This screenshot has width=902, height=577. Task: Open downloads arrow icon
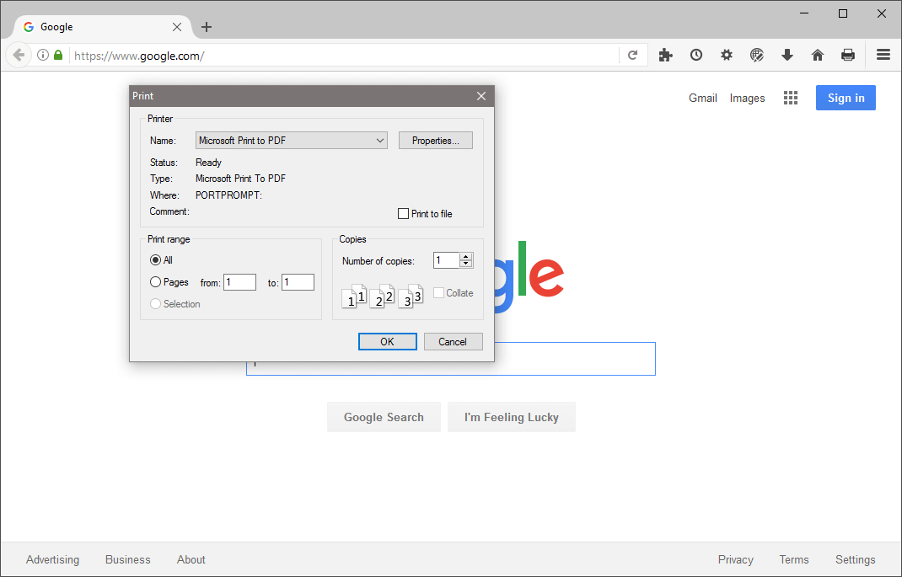[787, 55]
